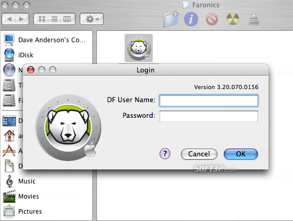
Task: Click the Login dialog title text
Action: (145, 70)
